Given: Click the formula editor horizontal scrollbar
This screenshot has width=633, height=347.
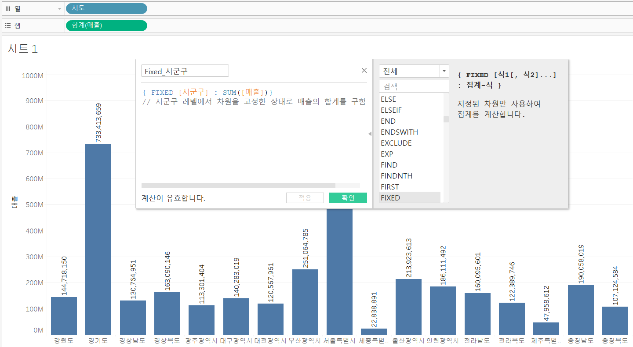Looking at the screenshot, I should 238,186.
